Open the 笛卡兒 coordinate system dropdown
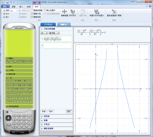This screenshot has height=137, width=153. pyautogui.click(x=54, y=33)
